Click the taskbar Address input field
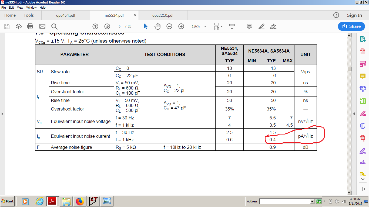This screenshot has width=369, height=207. tap(285, 201)
